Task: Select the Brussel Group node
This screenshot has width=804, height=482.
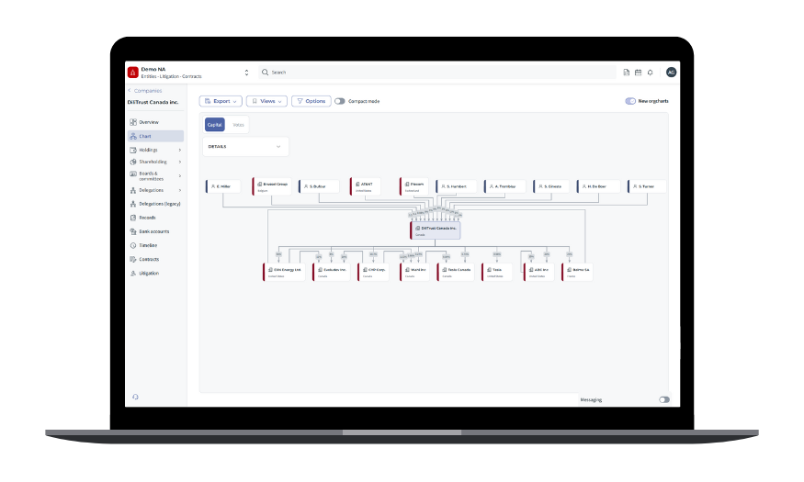Action: click(x=272, y=186)
